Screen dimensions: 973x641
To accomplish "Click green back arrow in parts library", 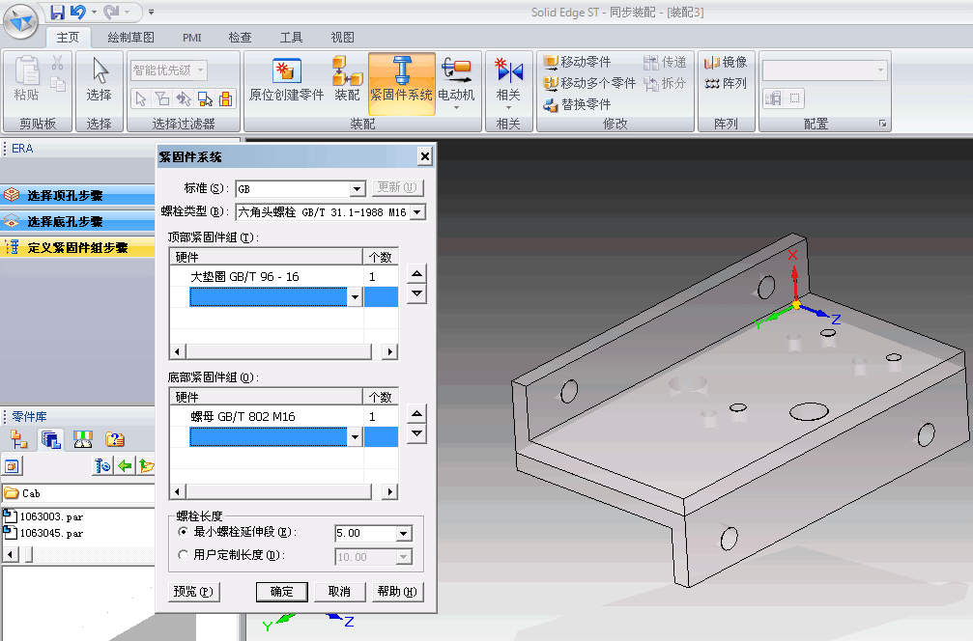I will coord(126,465).
